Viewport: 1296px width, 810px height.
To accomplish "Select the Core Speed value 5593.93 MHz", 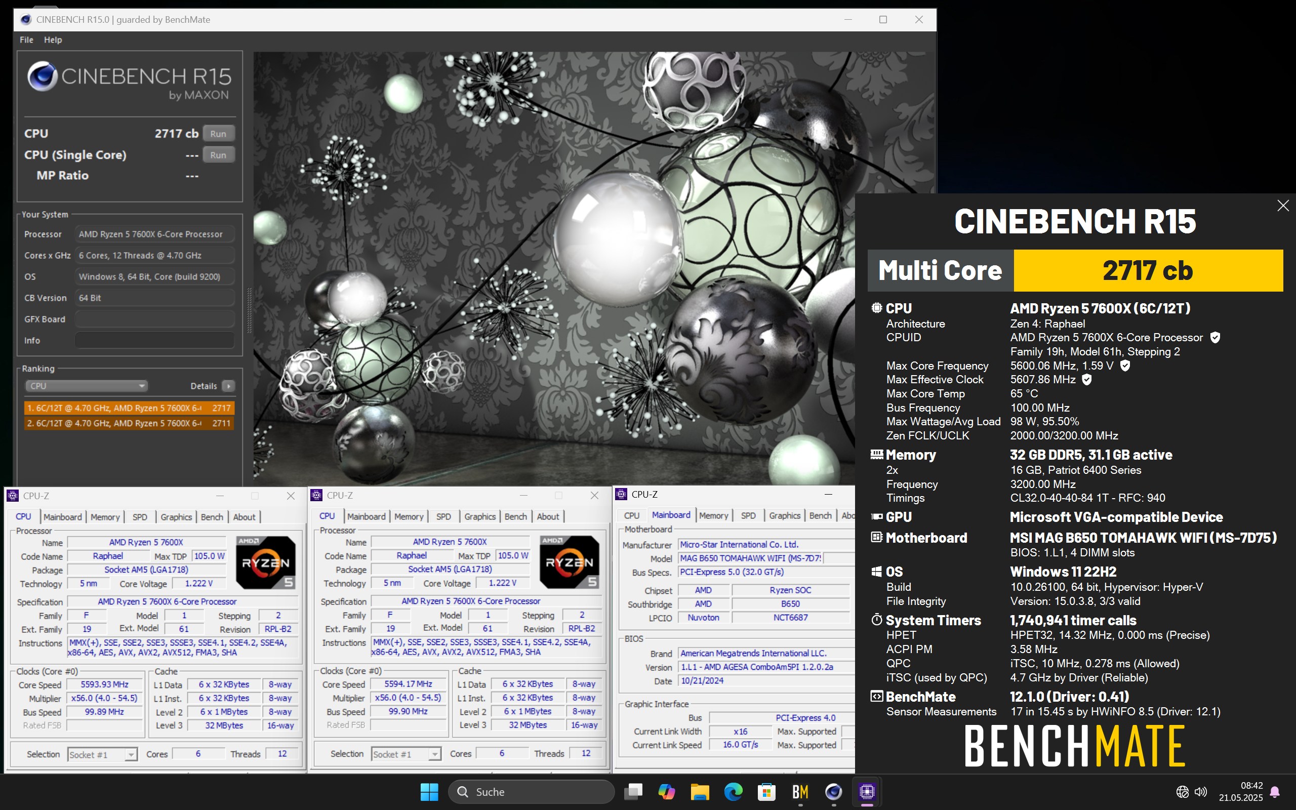I will coord(104,684).
